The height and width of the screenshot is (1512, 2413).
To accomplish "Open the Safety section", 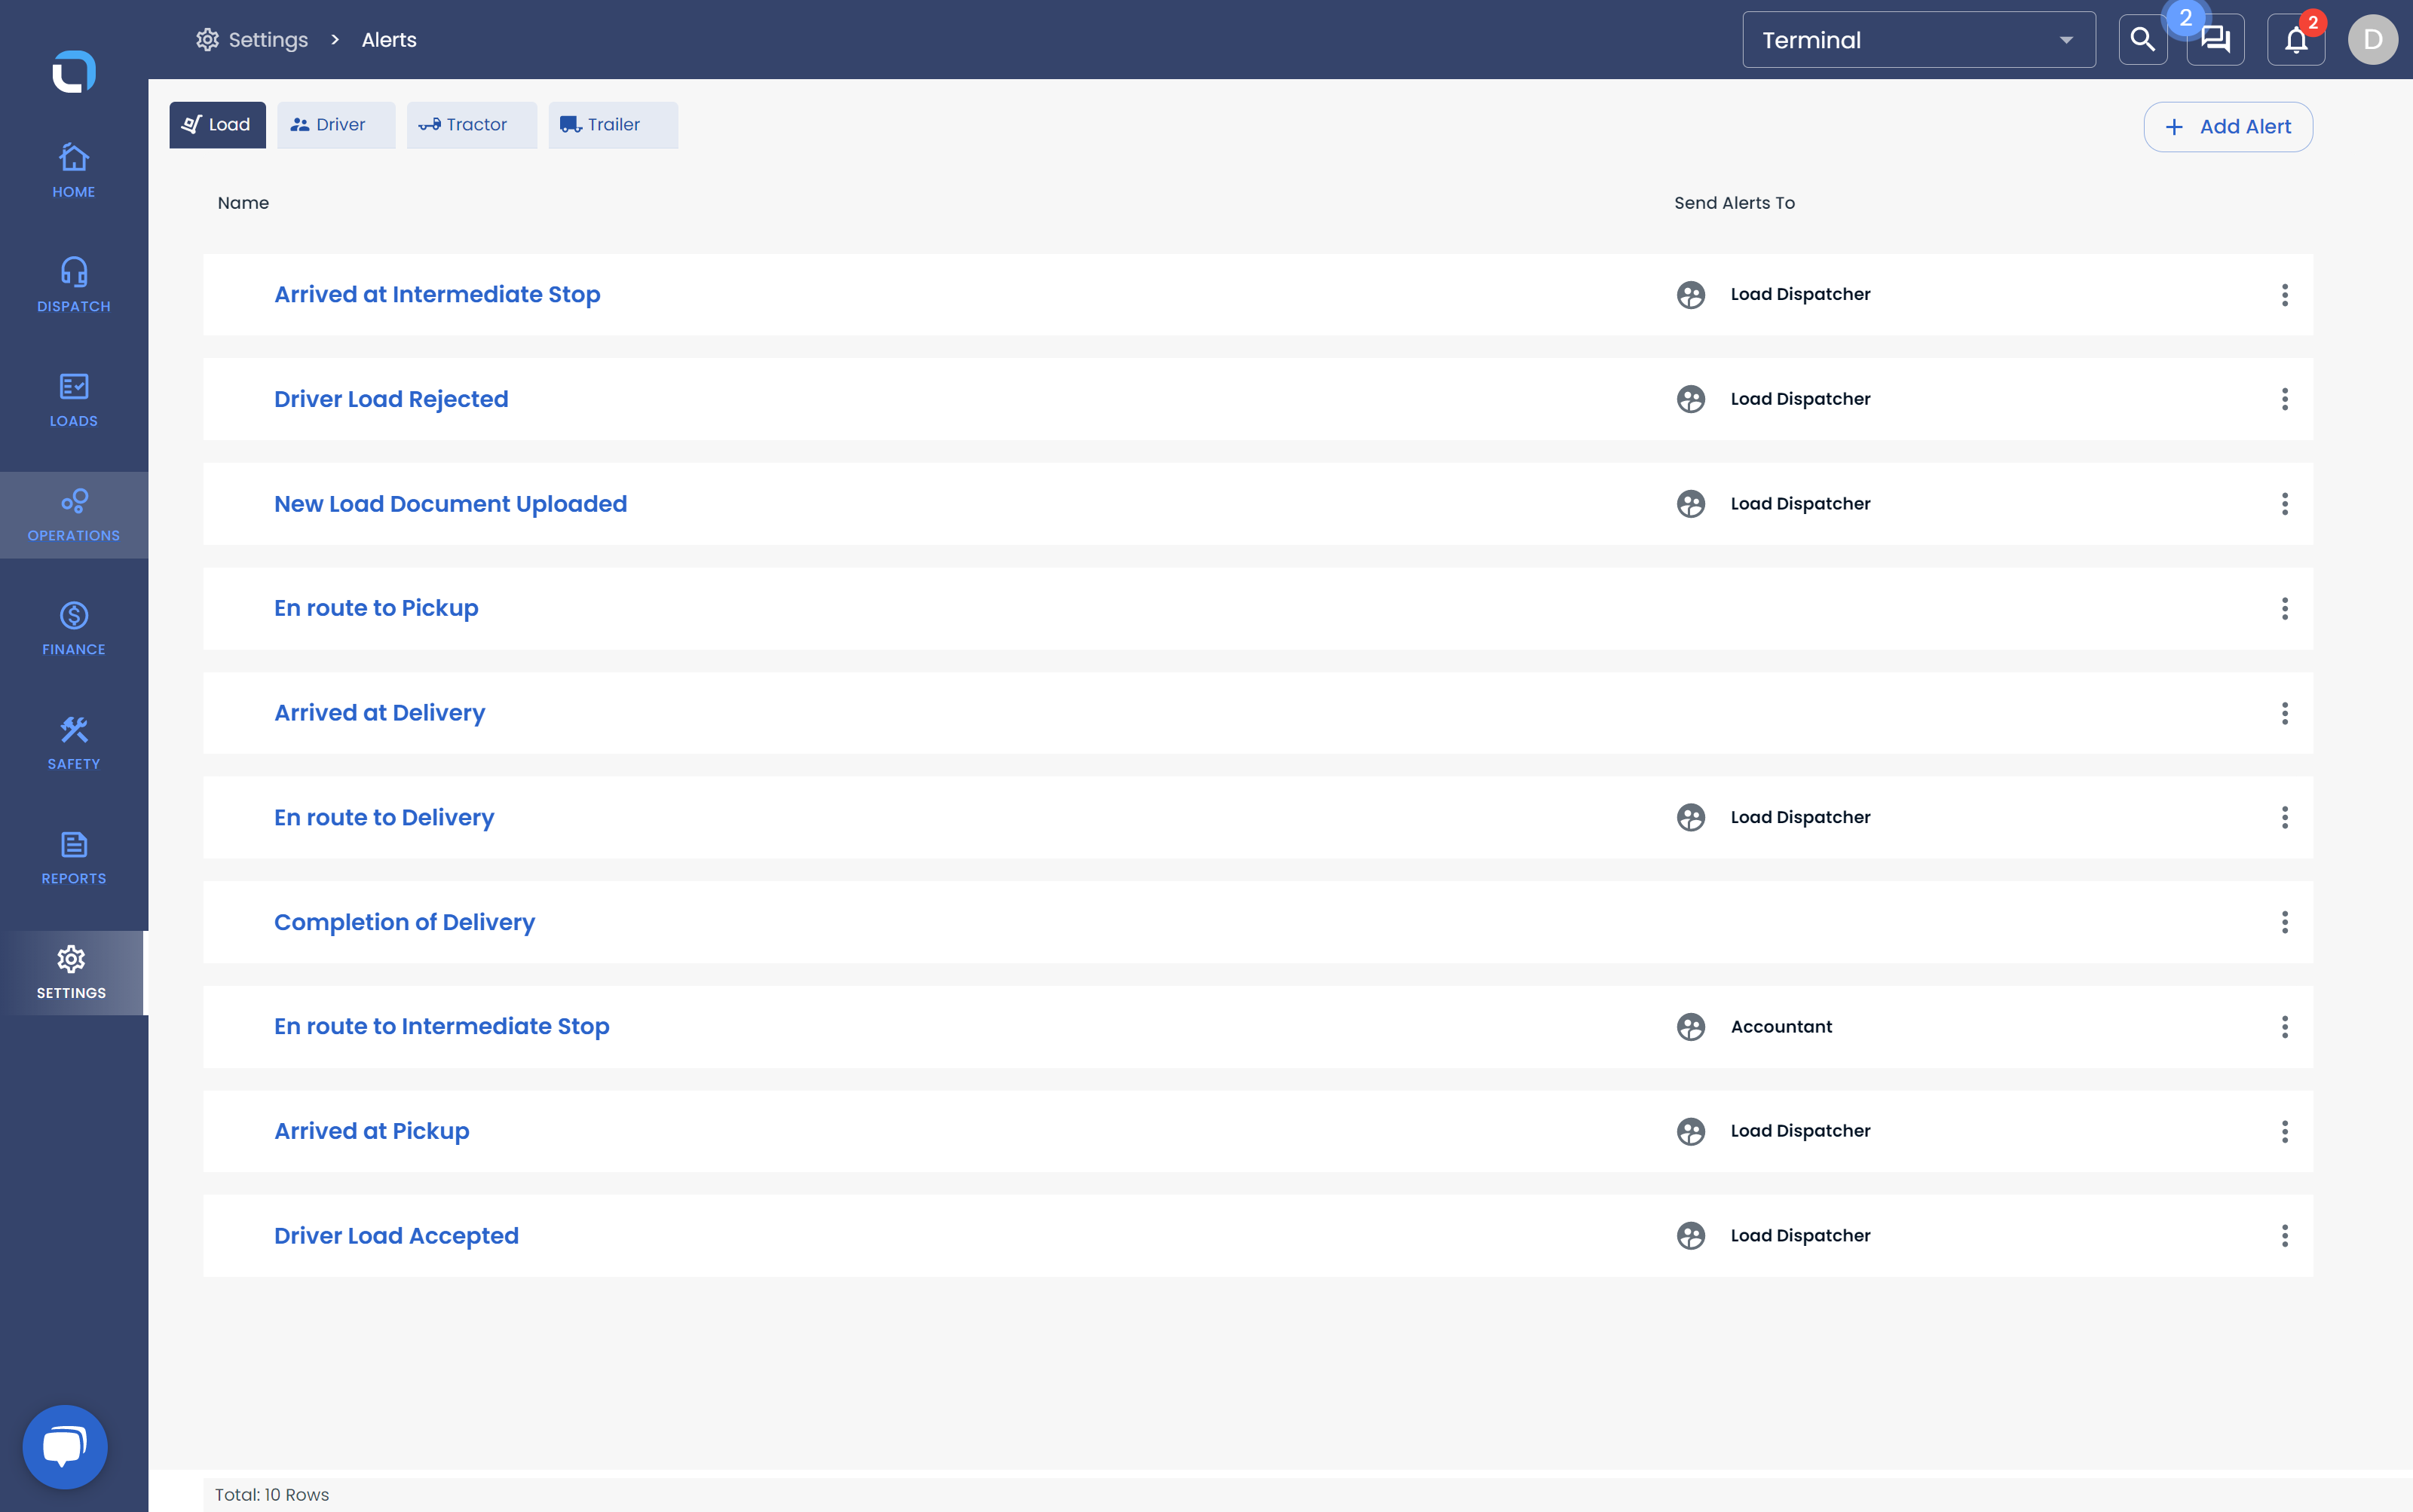I will [x=74, y=743].
